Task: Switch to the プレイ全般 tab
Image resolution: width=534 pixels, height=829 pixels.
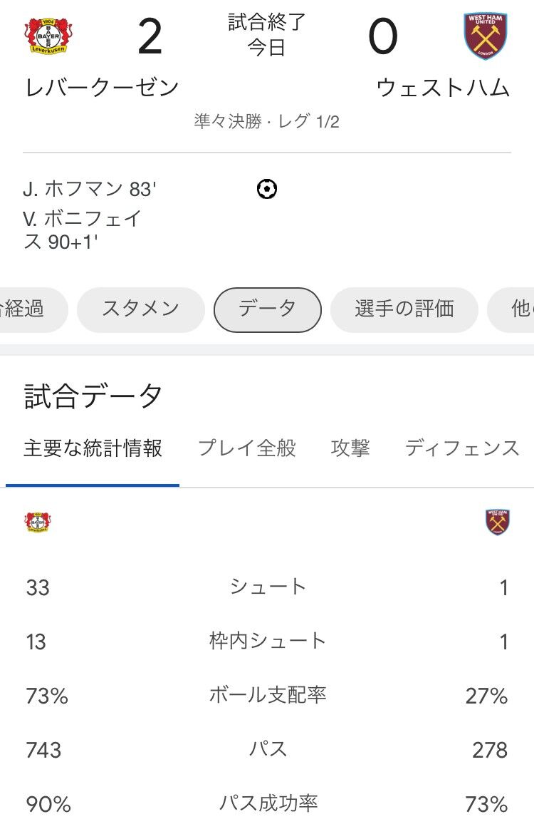Action: coord(246,449)
